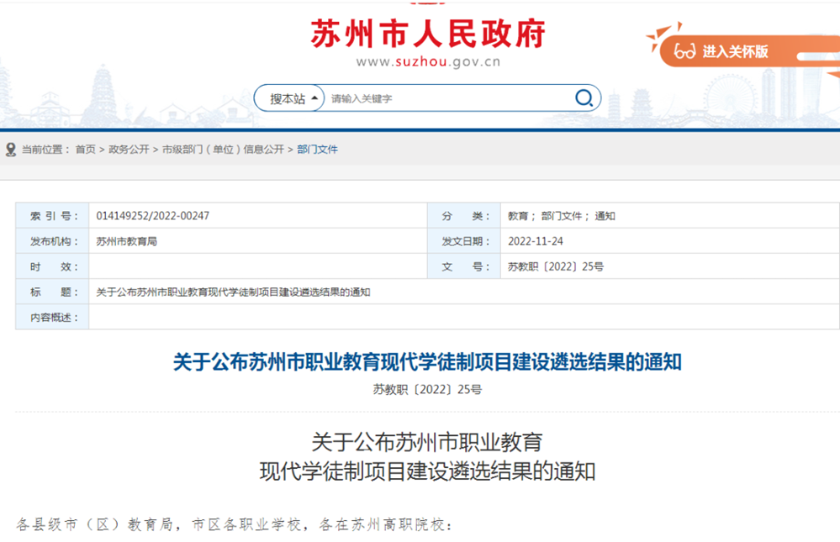
Task: Click the blue bold article headline
Action: pos(427,362)
